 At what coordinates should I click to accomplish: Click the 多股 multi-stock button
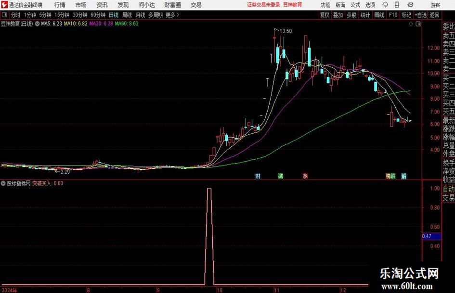(351, 15)
